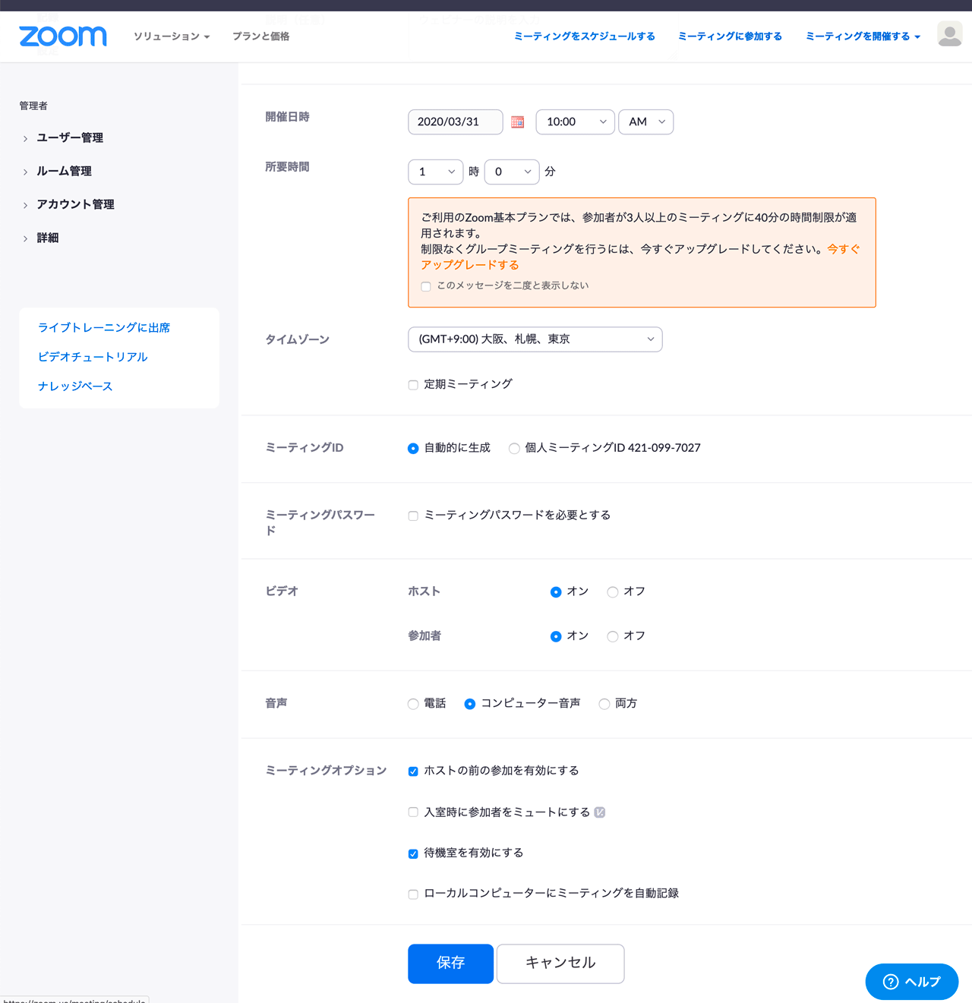Open ナレッジベース link
The image size is (972, 1003).
click(x=75, y=386)
